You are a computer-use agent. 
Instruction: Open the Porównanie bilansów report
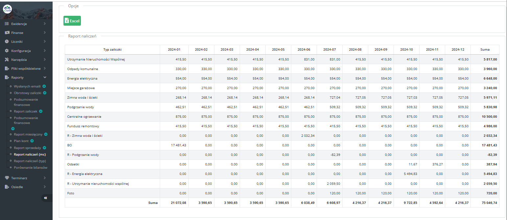31,167
